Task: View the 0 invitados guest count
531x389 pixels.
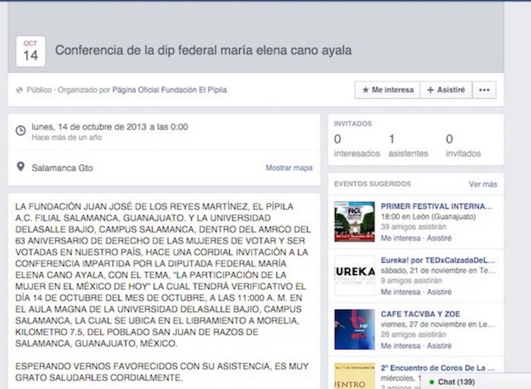Action: point(463,146)
